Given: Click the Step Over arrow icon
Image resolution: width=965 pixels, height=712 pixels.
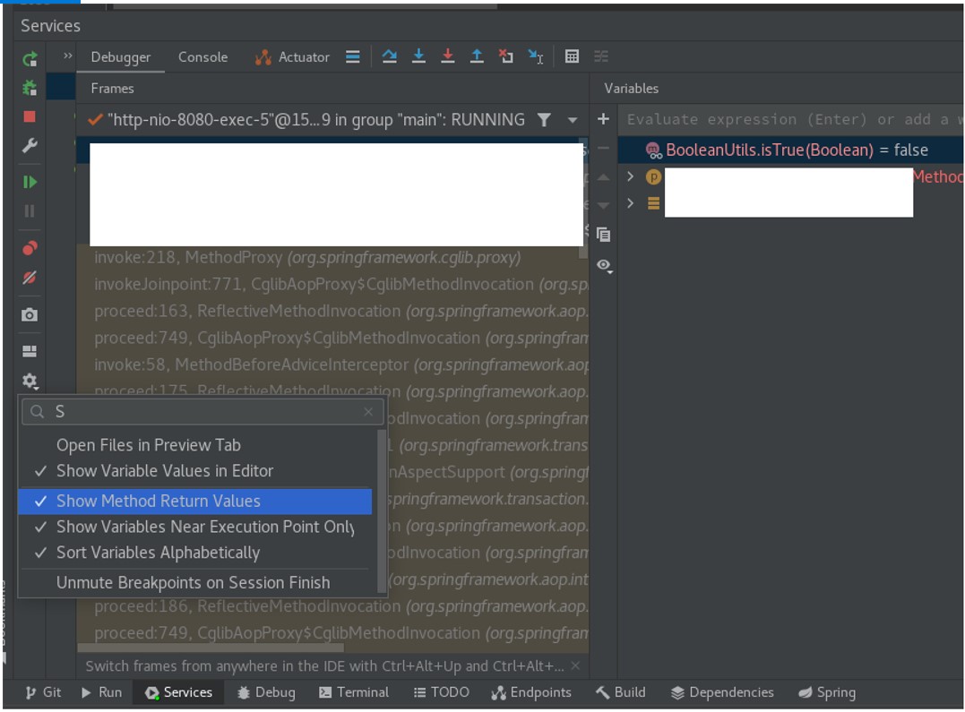Looking at the screenshot, I should [x=389, y=56].
